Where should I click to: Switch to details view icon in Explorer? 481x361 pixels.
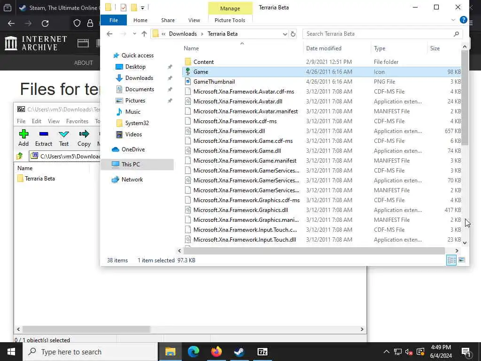tap(451, 260)
